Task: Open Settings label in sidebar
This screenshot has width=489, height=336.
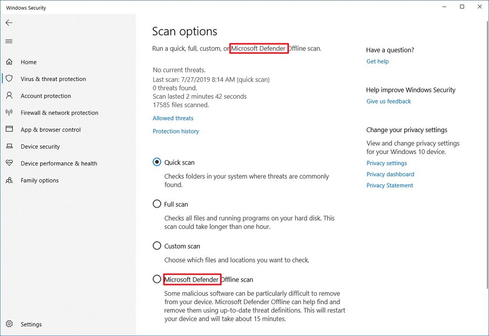Action: (x=31, y=324)
